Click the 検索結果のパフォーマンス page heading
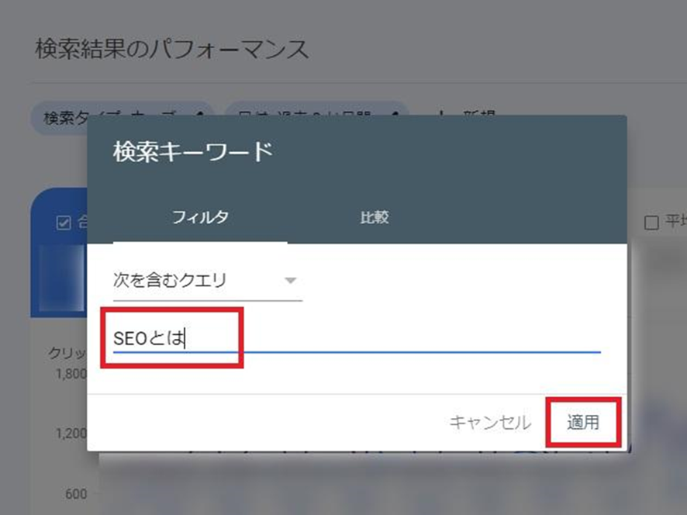This screenshot has height=515, width=687. [x=172, y=49]
